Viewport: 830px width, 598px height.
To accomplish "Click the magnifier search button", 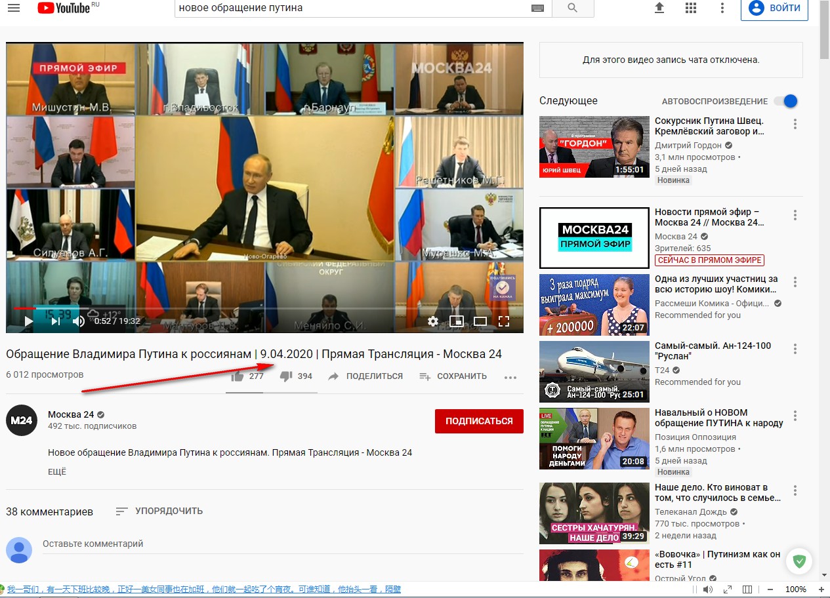I will (x=572, y=8).
